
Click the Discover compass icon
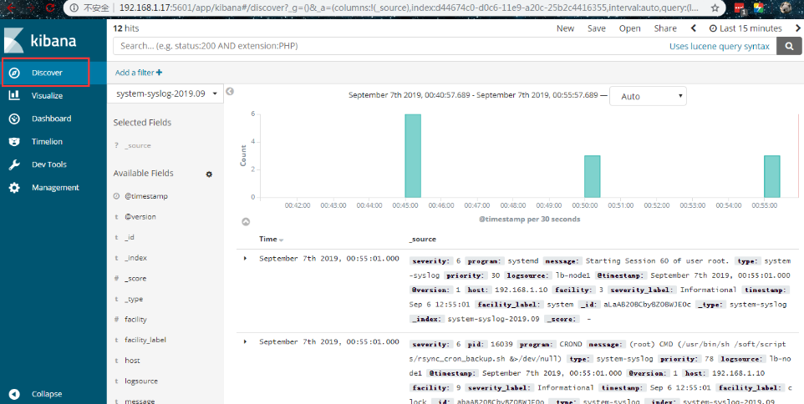(x=14, y=73)
